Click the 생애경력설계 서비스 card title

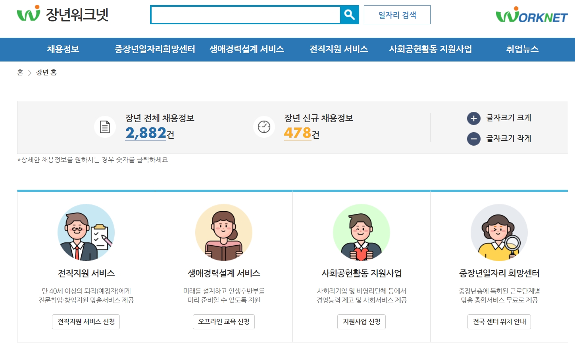[224, 273]
